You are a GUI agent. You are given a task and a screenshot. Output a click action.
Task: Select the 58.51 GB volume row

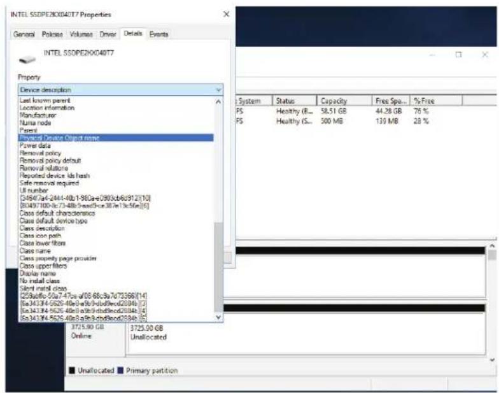pyautogui.click(x=366, y=111)
